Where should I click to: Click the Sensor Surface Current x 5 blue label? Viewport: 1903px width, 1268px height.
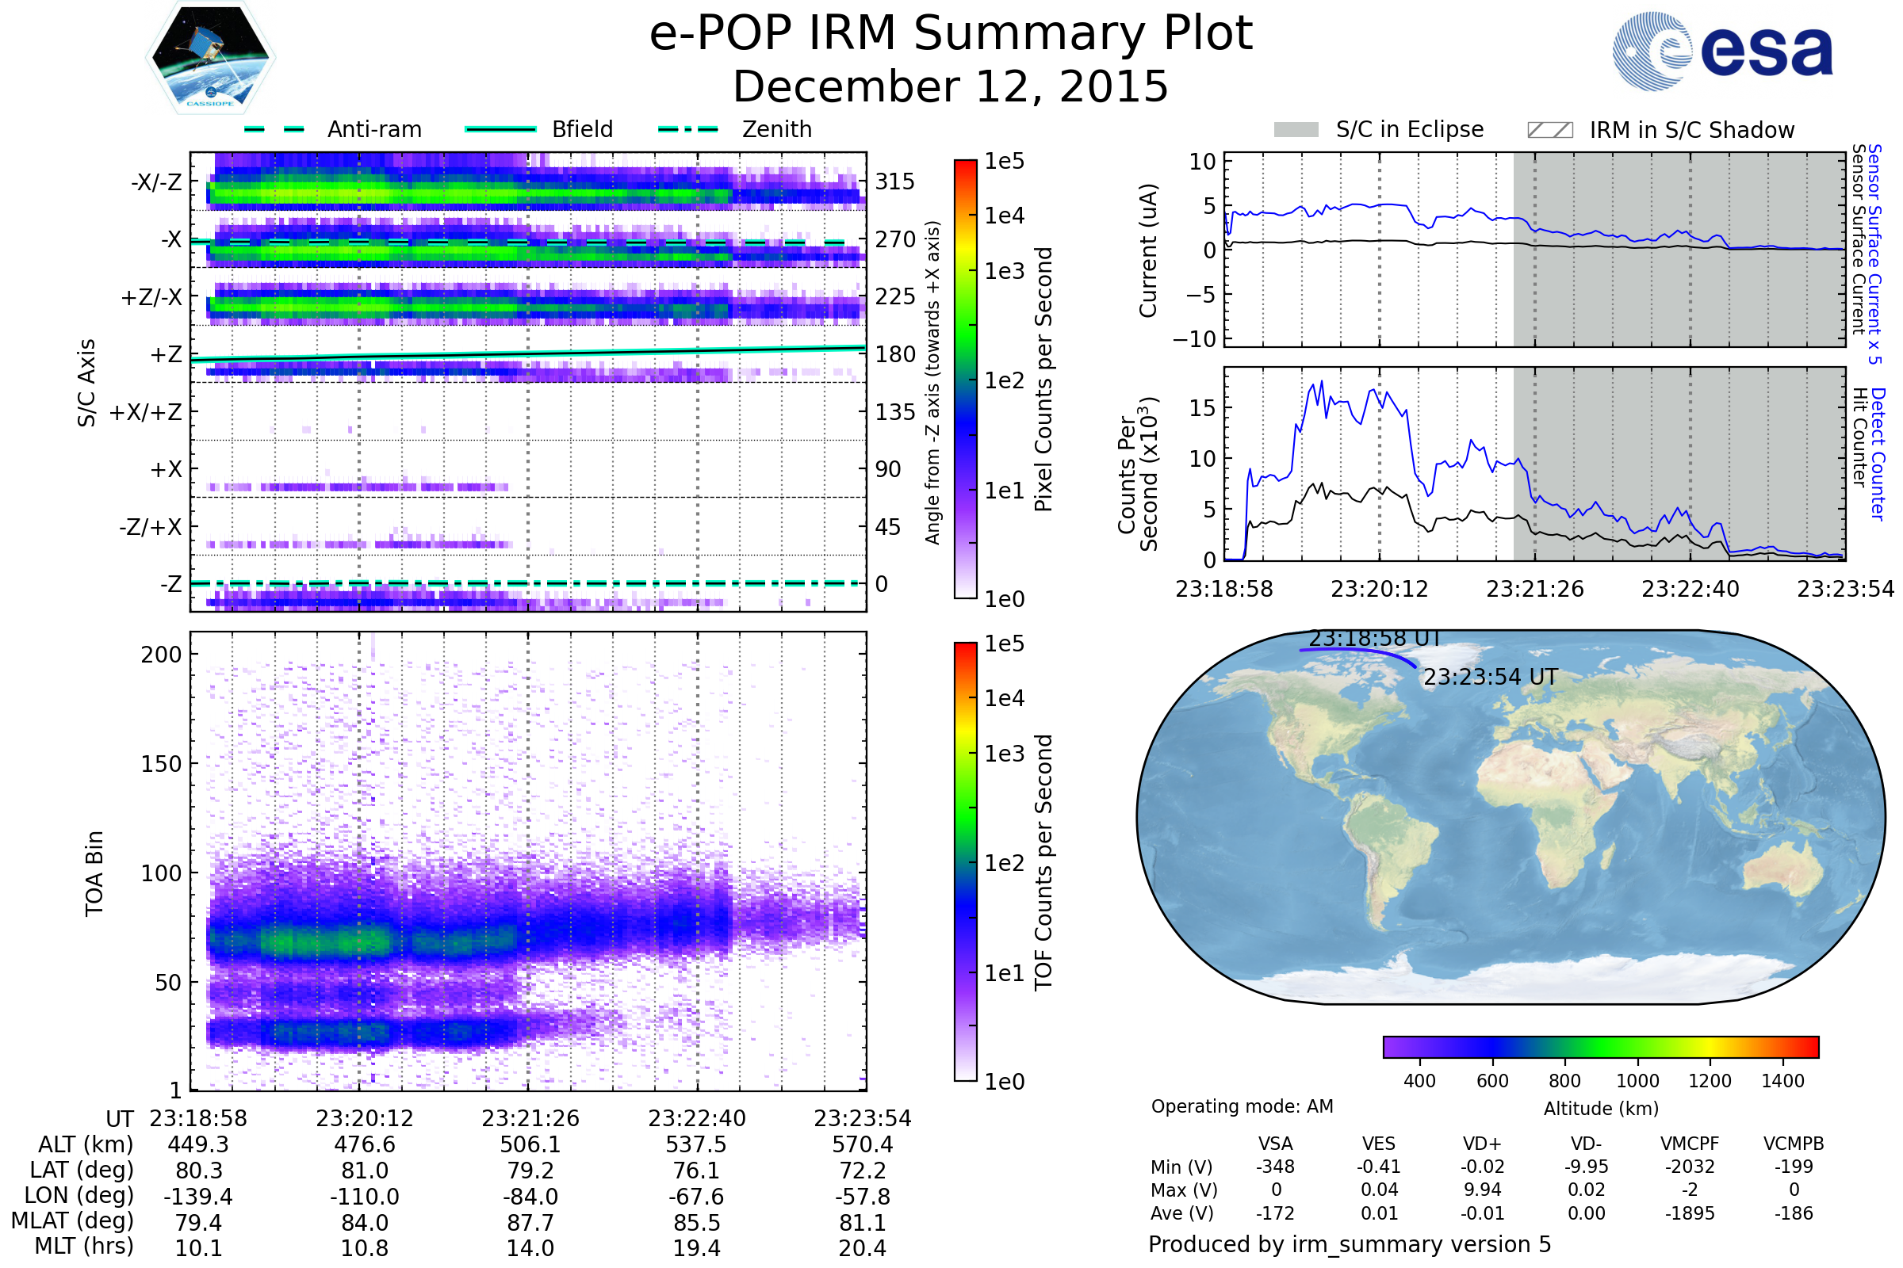(1874, 254)
